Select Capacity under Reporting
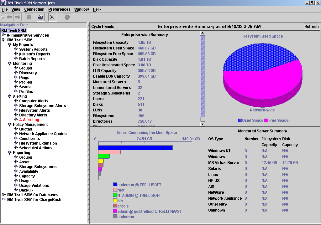Image resolution: width=321 pixels, height=225 pixels. pos(27,176)
